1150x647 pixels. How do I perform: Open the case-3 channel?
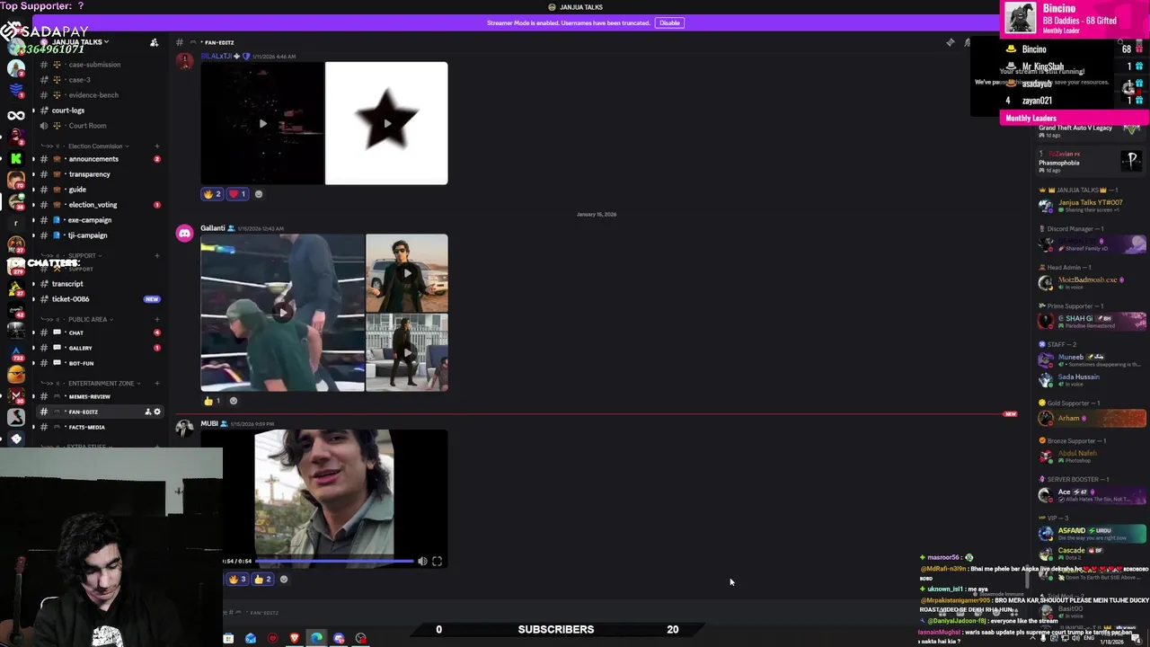[x=100, y=80]
